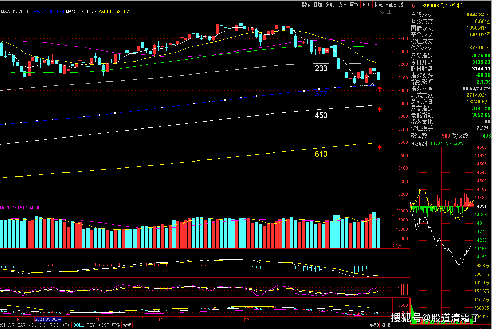Open the 统计 statistics menu
This screenshot has height=329, width=492.
pyautogui.click(x=342, y=5)
